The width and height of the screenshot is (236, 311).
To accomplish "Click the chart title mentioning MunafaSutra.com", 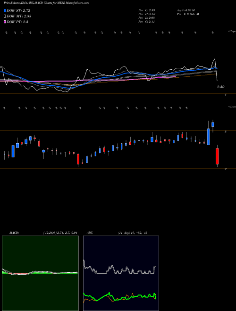I will tap(46, 3).
